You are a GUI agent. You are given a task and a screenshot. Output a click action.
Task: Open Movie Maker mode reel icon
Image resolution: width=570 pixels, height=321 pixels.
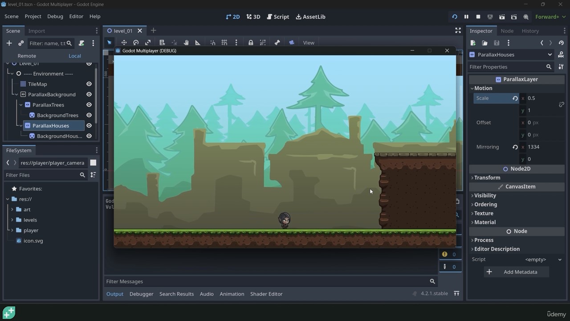526,17
